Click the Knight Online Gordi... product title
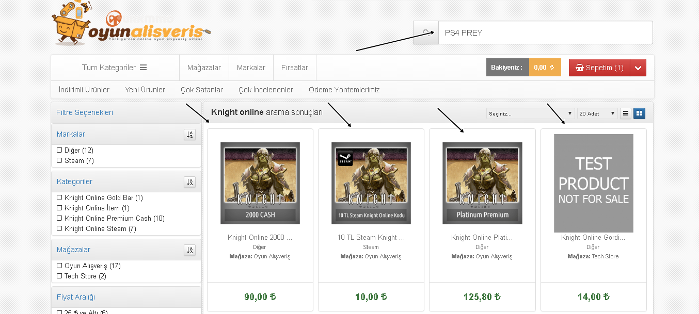 pos(593,238)
